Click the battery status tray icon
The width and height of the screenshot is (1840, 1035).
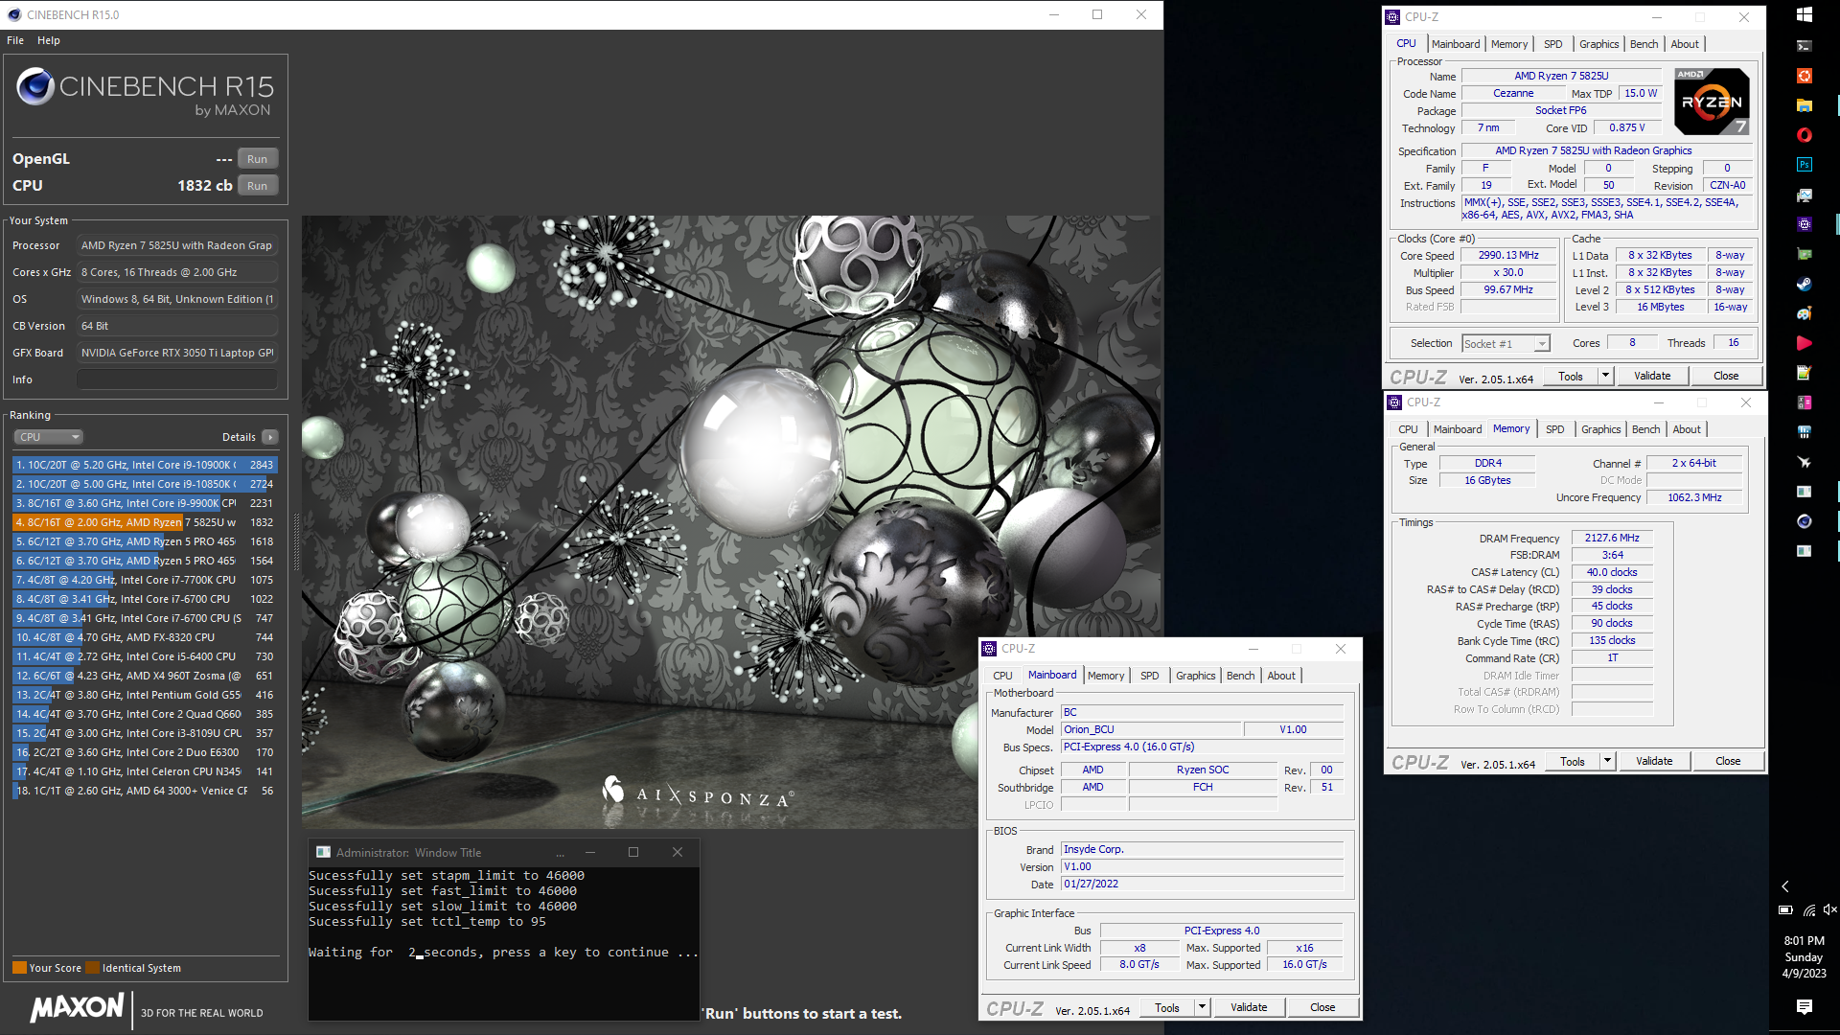tap(1784, 909)
